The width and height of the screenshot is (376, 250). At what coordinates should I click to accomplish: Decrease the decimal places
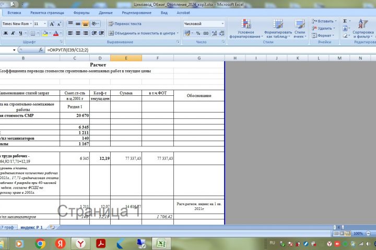[x=222, y=33]
